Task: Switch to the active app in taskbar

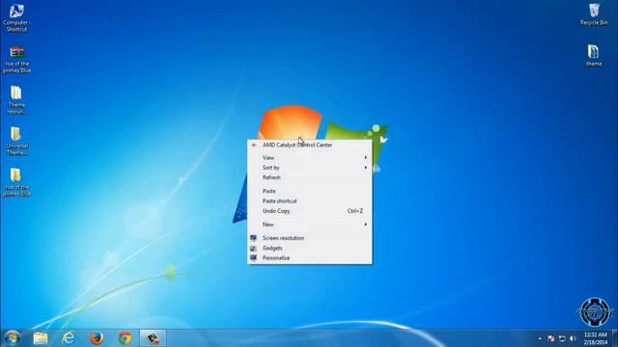Action: point(153,338)
